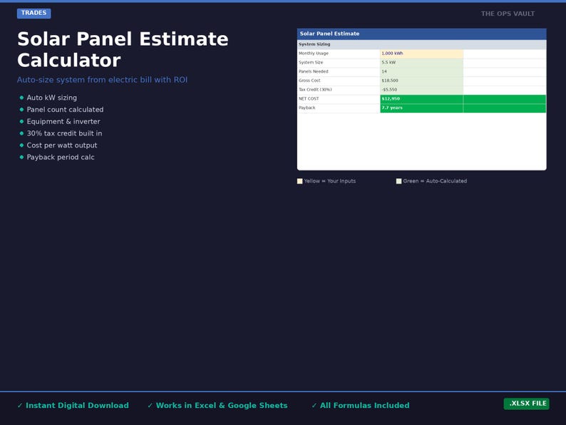The image size is (566, 425).
Task: Click the checkmark before All Formulas Included
Action: (314, 406)
